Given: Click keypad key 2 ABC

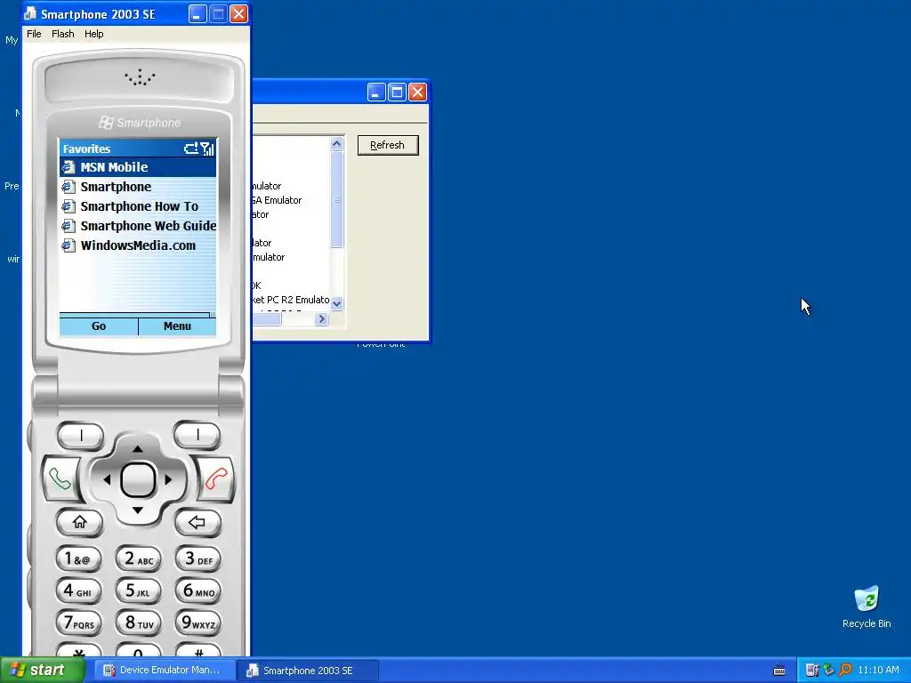Looking at the screenshot, I should click(138, 558).
